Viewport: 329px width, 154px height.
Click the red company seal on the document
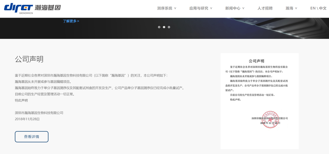coord(271,119)
